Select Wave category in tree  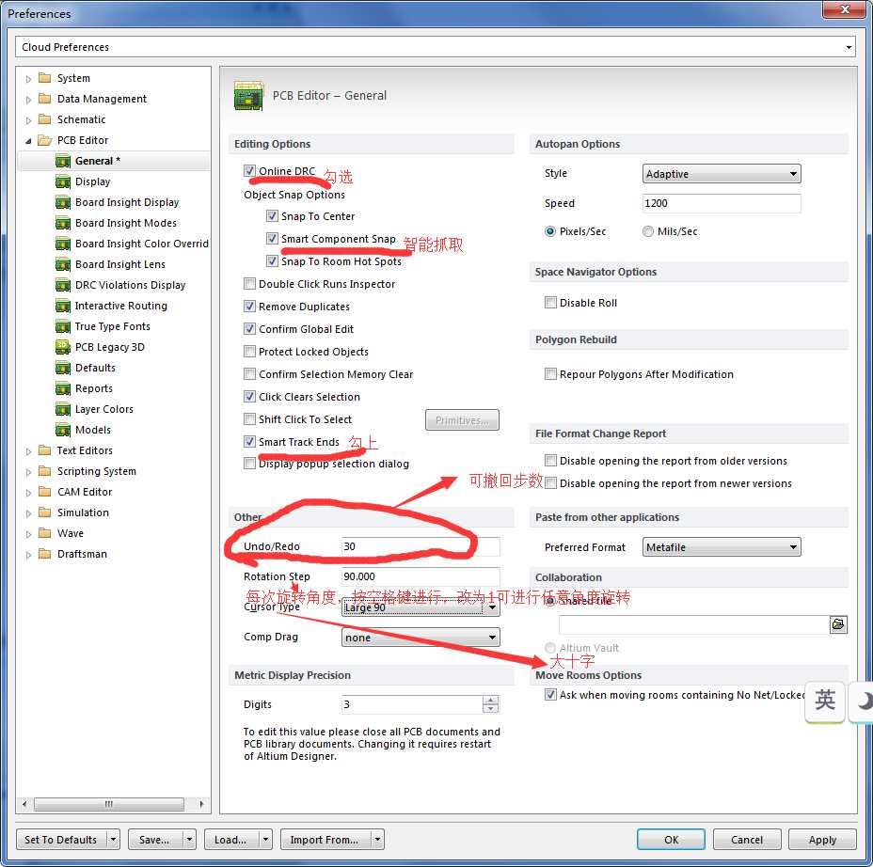[x=71, y=533]
